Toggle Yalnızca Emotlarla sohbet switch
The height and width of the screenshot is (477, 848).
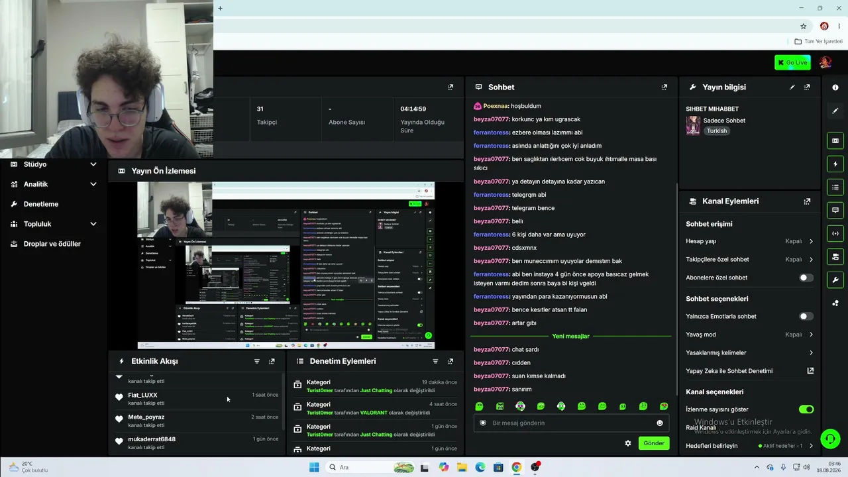(x=806, y=317)
